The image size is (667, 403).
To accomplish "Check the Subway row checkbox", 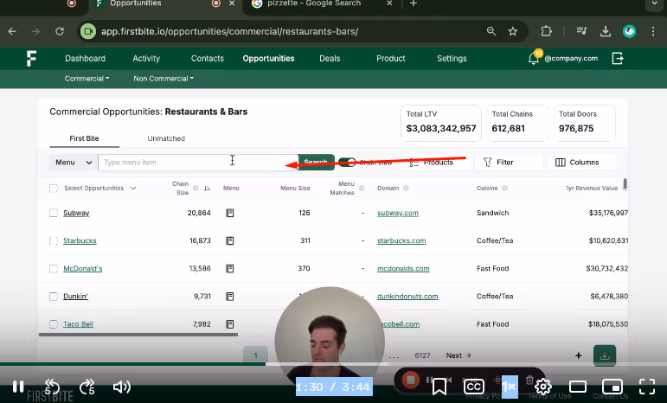I will click(x=53, y=213).
